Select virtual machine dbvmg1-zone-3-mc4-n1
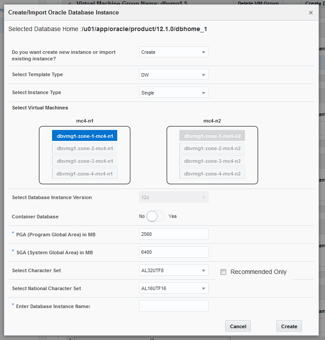The height and width of the screenshot is (340, 325). [x=84, y=161]
